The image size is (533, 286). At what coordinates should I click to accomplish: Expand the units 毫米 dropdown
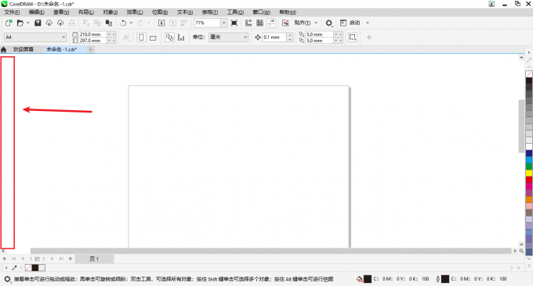pyautogui.click(x=245, y=38)
